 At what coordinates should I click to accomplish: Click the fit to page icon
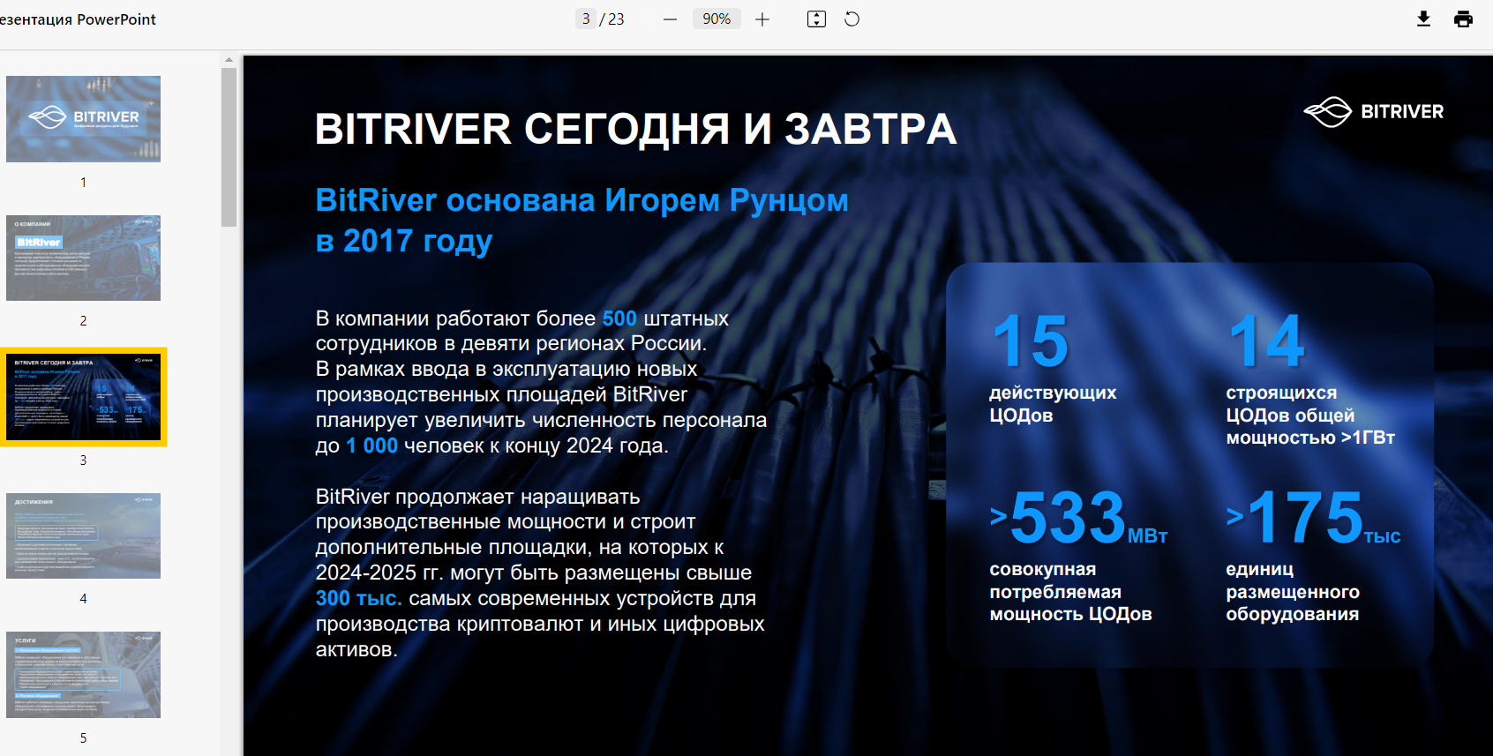[816, 19]
